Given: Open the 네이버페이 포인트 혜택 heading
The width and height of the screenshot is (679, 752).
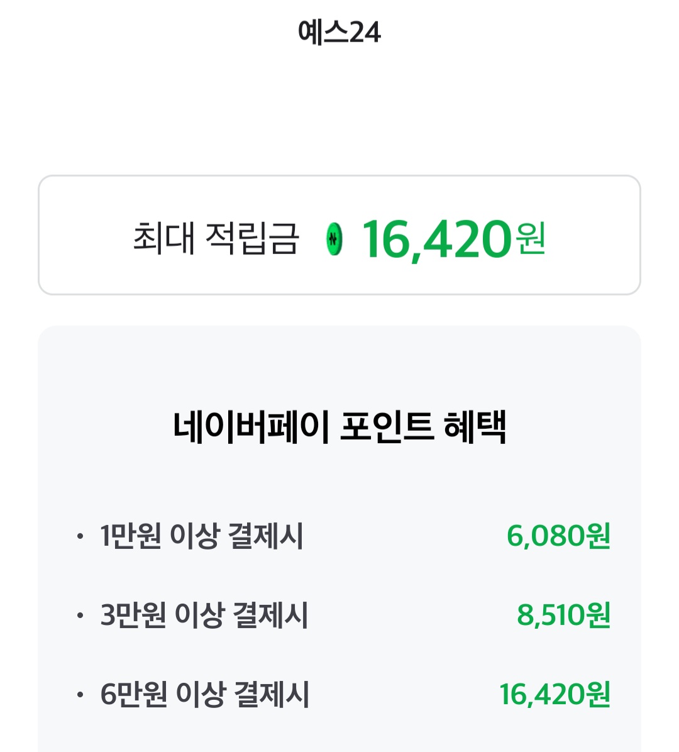Looking at the screenshot, I should coord(339,427).
